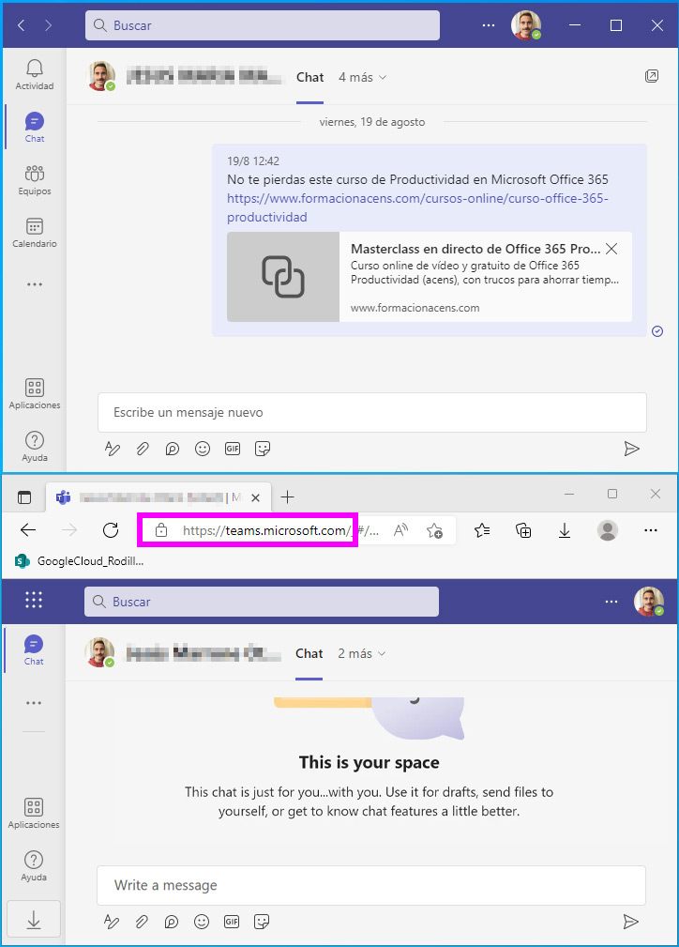Expand the '2 más' tabs dropdown
Screen dimensions: 679x947
[x=361, y=653]
